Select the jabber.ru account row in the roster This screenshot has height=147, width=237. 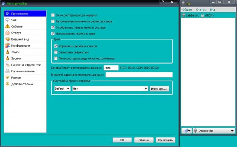pyautogui.click(x=208, y=15)
